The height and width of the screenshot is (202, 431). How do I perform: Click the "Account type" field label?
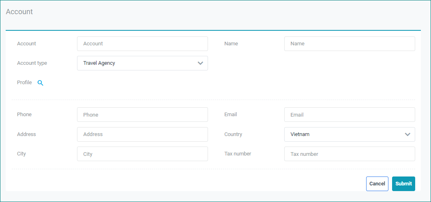32,63
